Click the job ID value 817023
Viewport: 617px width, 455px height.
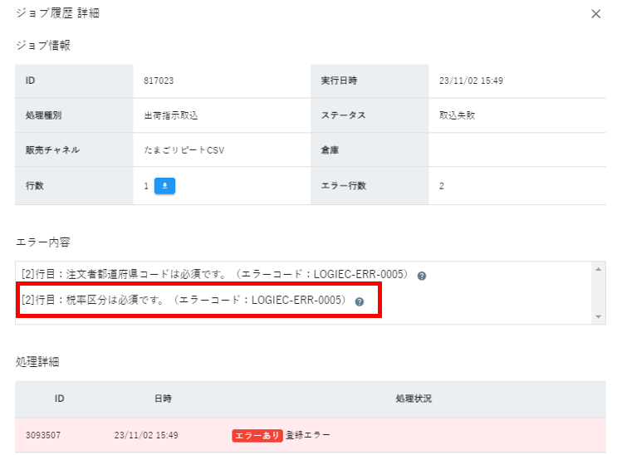tap(159, 81)
